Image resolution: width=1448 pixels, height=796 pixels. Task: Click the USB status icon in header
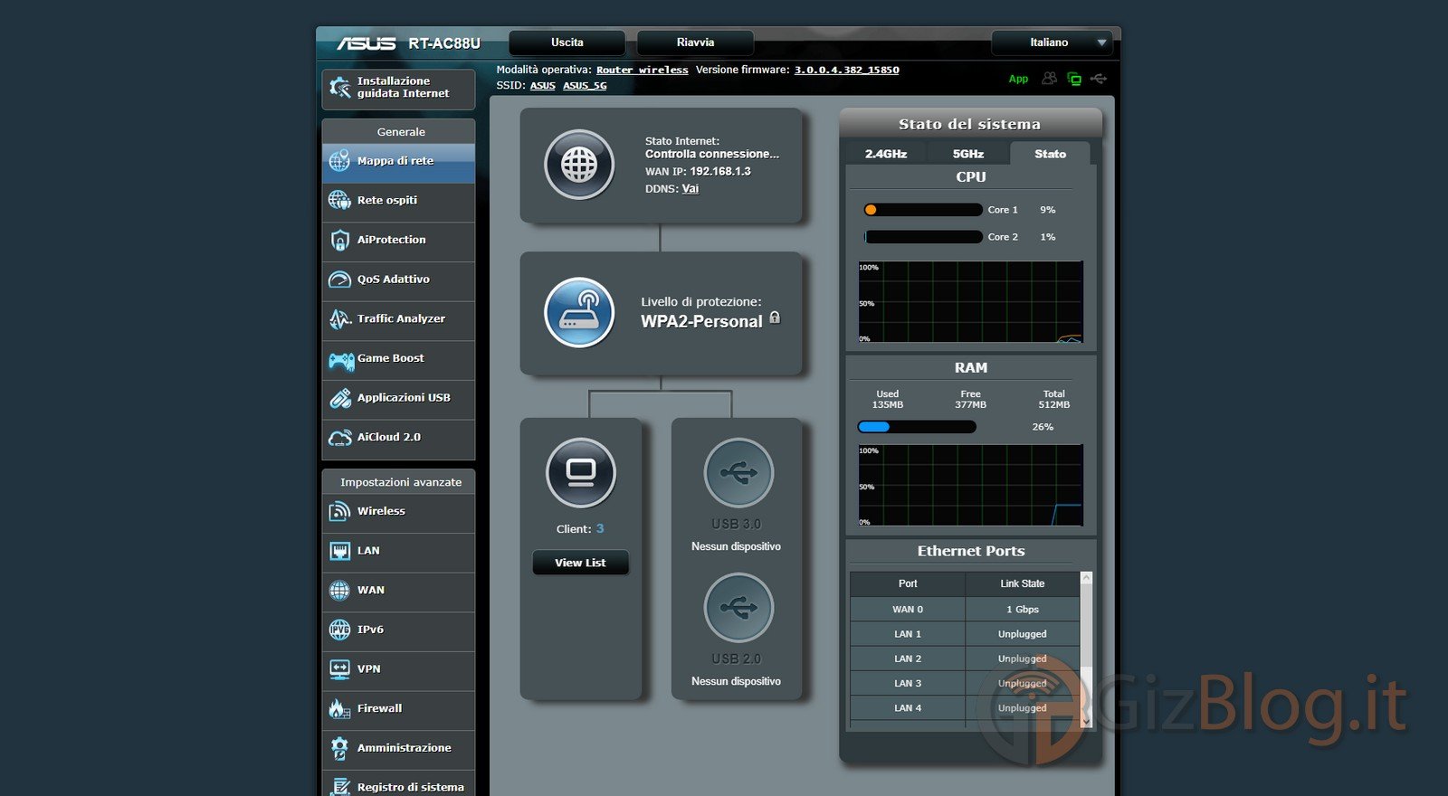point(1099,79)
